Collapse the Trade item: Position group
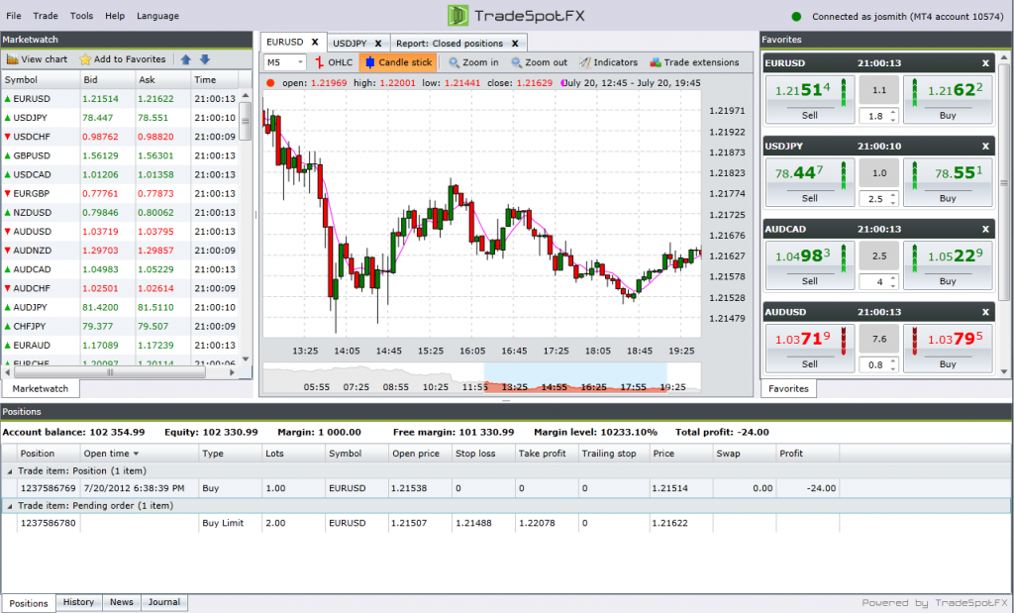This screenshot has width=1014, height=613. click(x=9, y=470)
